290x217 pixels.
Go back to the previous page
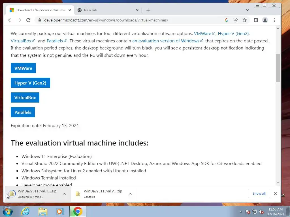tap(10, 20)
